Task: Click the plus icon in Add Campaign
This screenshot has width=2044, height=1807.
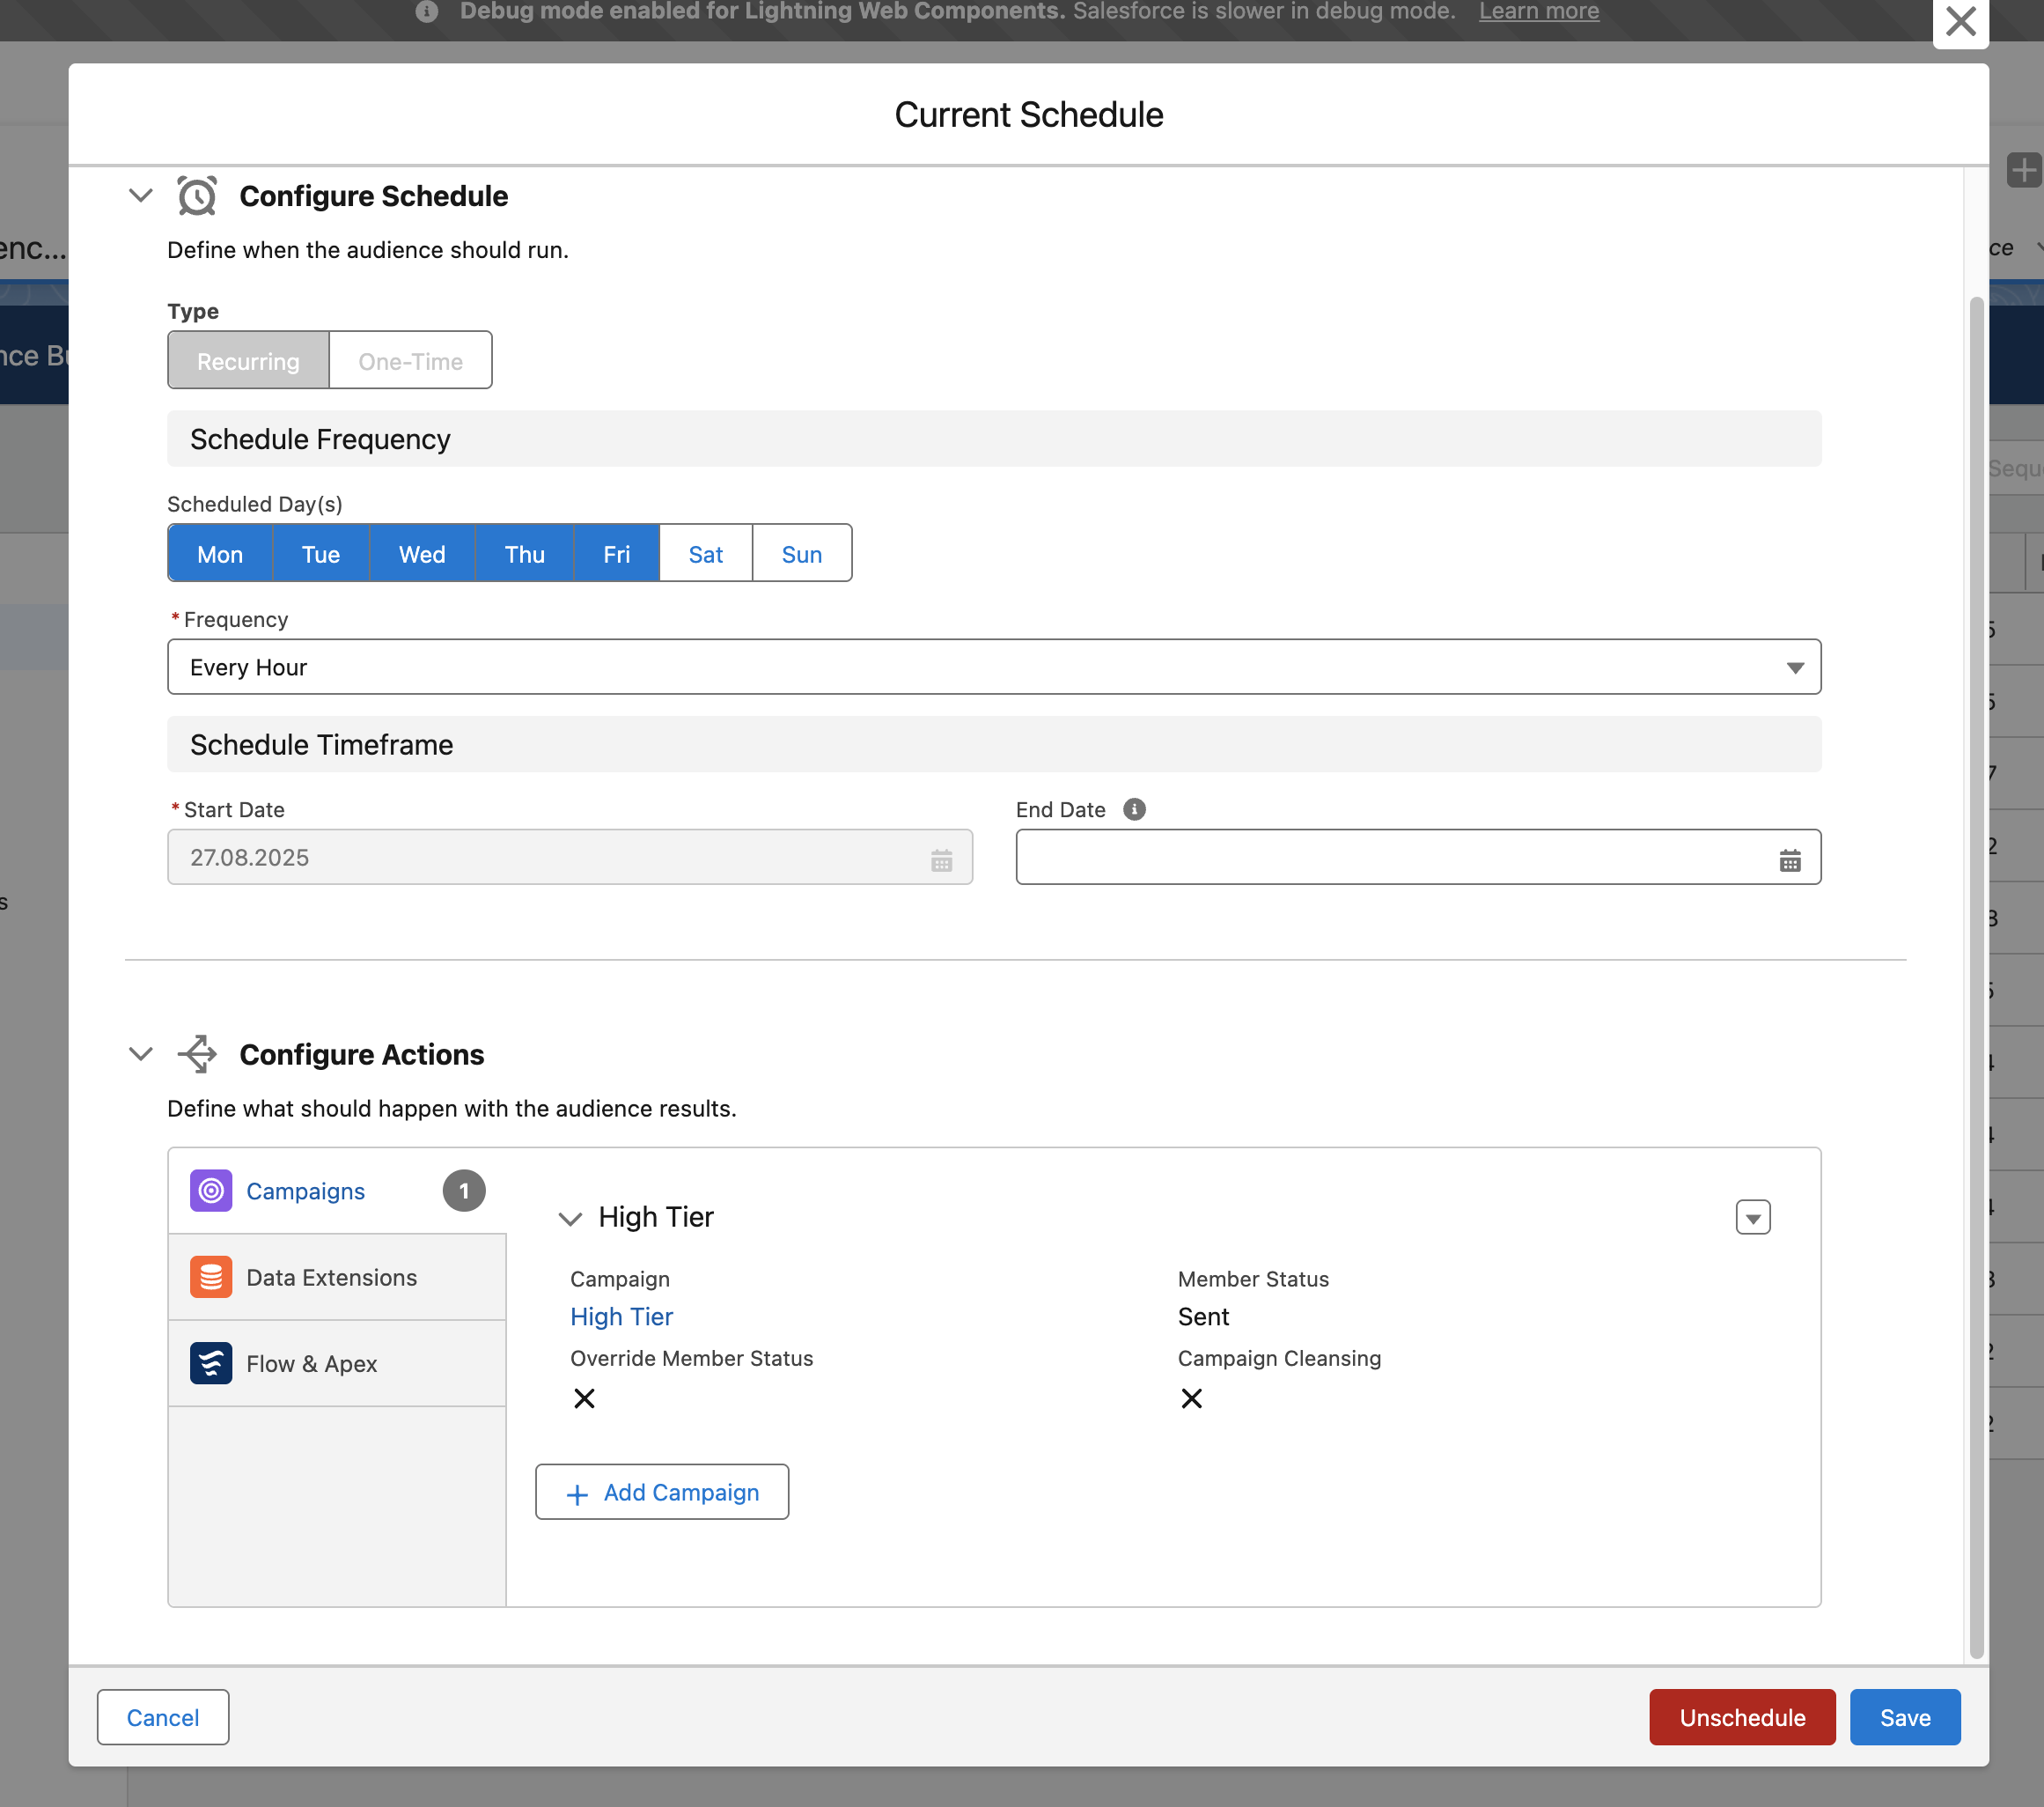Action: click(577, 1494)
